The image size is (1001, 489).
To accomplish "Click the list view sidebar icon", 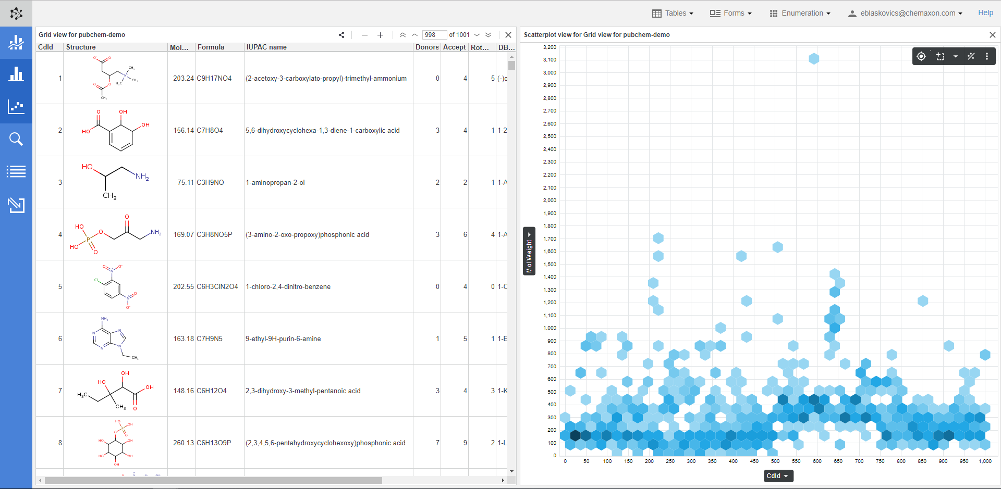I will [16, 171].
